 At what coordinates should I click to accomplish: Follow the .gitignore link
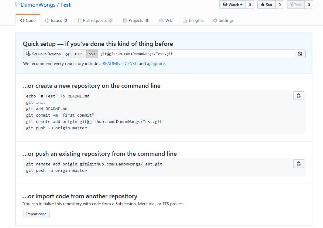(156, 63)
